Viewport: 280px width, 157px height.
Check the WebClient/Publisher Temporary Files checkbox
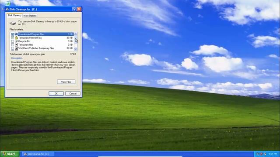point(12,48)
